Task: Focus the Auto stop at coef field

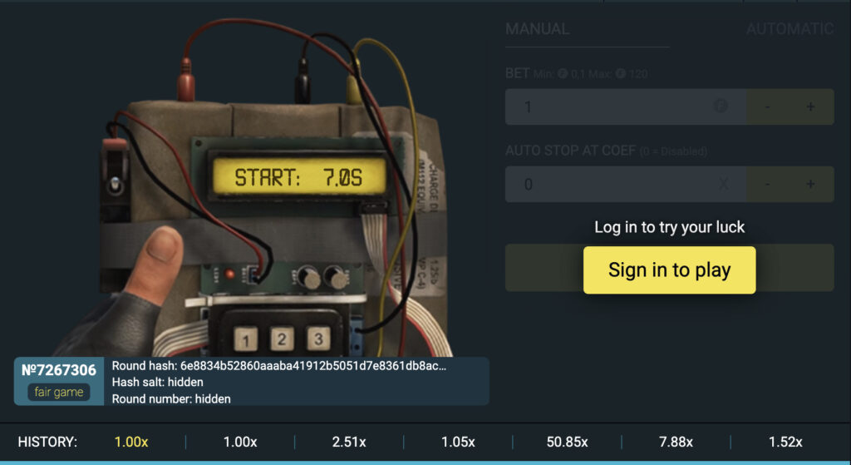Action: tap(625, 184)
